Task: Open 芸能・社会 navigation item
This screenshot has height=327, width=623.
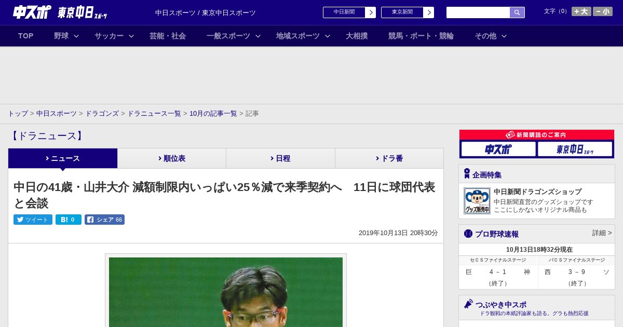Action: tap(168, 36)
